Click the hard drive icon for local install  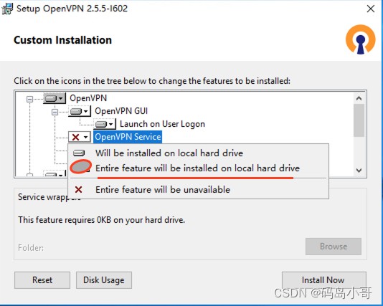click(79, 153)
